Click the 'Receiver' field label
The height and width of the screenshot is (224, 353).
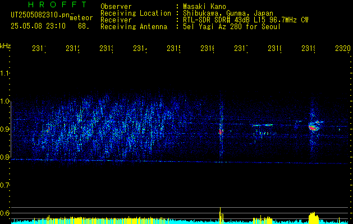coord(116,20)
